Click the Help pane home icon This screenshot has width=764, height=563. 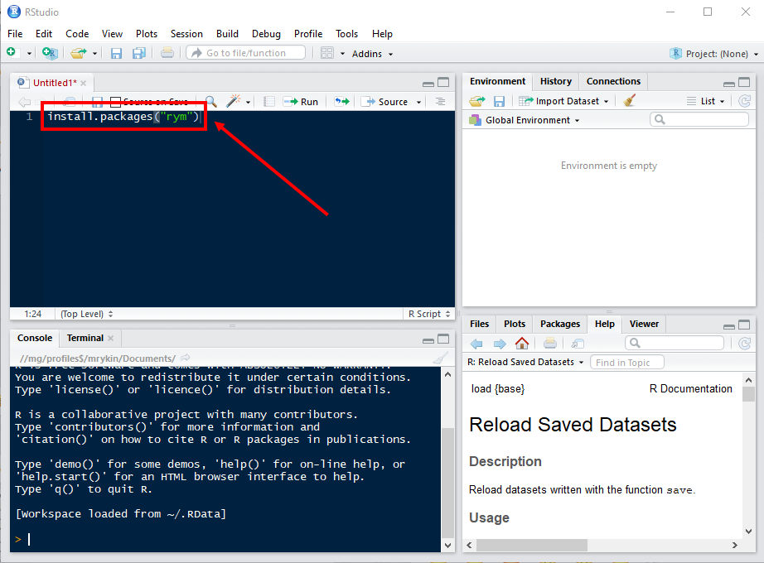522,344
